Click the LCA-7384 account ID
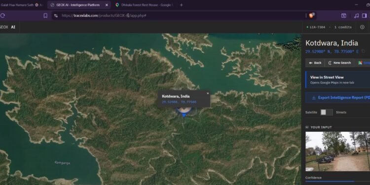Viewport: 370px width, 185px height. click(x=317, y=27)
